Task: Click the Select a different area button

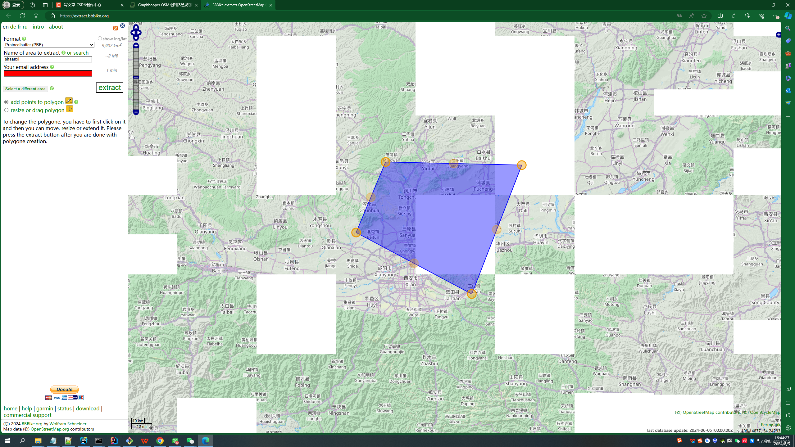Action: (25, 89)
